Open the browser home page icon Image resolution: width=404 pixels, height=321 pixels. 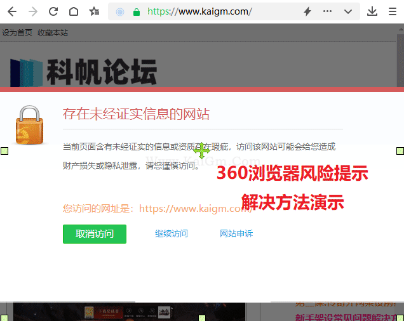point(74,11)
